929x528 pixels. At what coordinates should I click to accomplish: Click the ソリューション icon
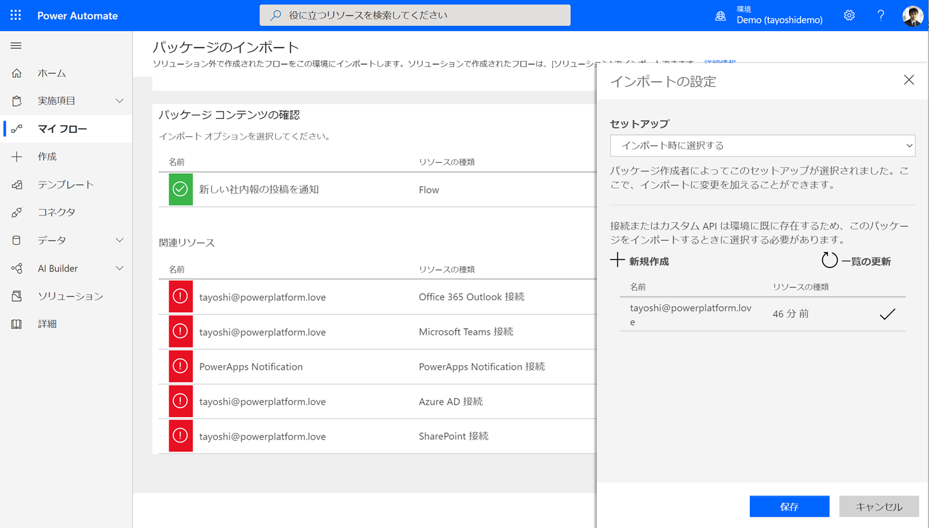17,296
